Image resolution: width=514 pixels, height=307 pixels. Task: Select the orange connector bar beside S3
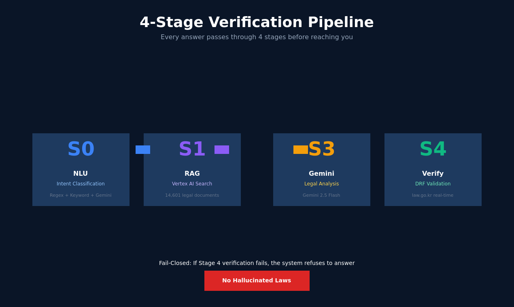(301, 150)
